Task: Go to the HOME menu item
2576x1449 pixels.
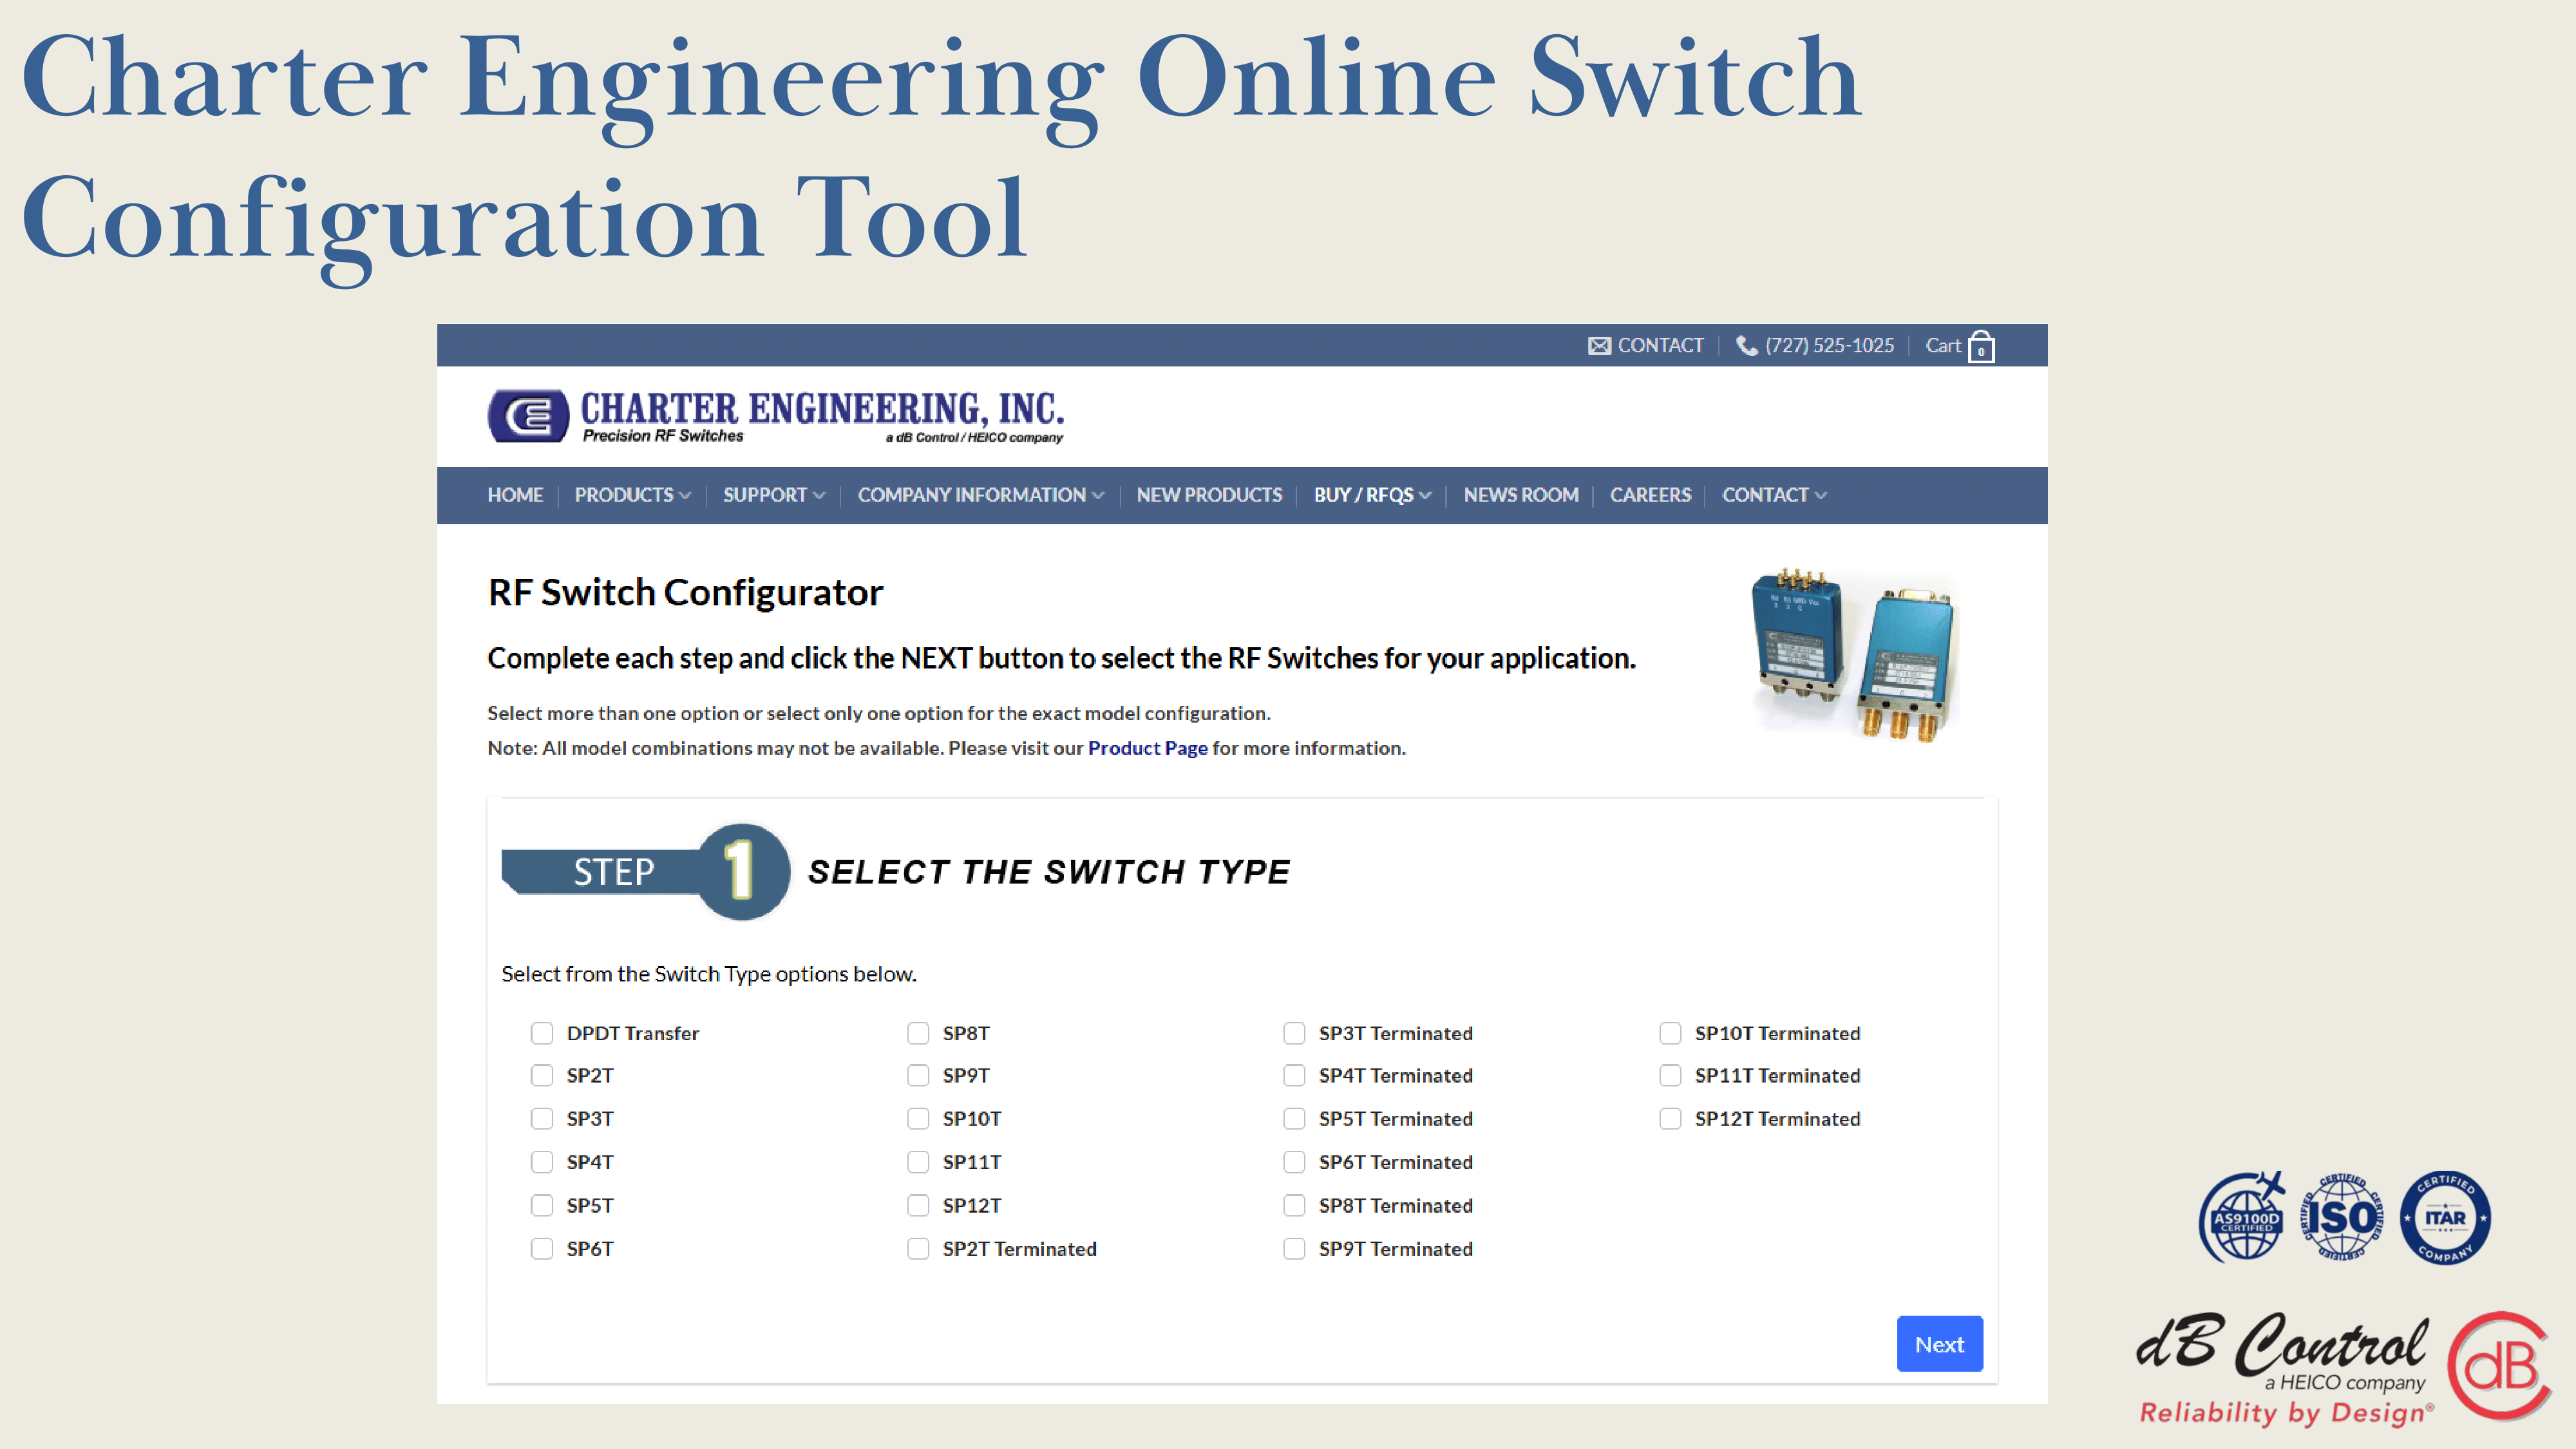Action: point(515,495)
